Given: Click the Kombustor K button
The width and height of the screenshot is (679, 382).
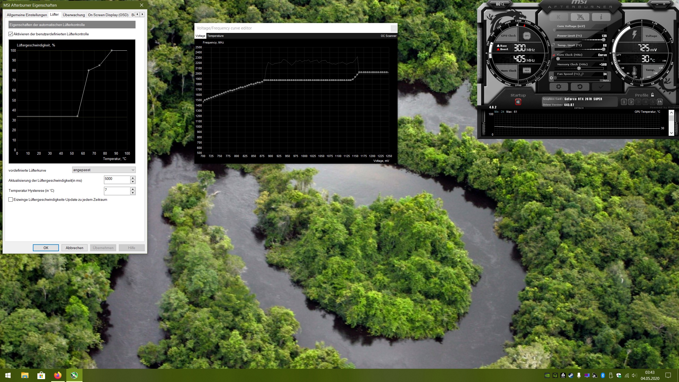Looking at the screenshot, I should coord(558,17).
